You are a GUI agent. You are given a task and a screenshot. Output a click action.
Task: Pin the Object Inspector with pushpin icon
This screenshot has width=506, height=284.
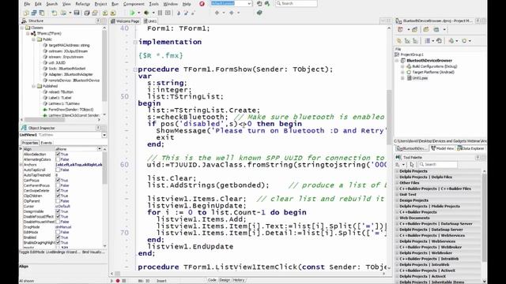(x=98, y=128)
